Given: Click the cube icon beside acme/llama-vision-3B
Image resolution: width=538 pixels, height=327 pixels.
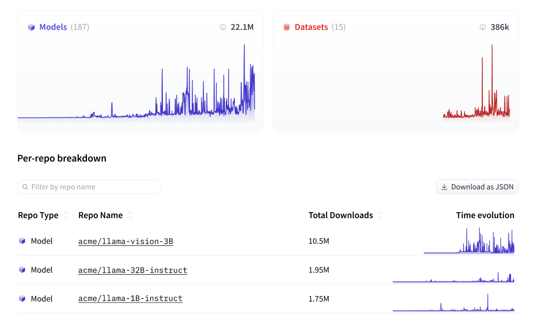Looking at the screenshot, I should (x=22, y=241).
